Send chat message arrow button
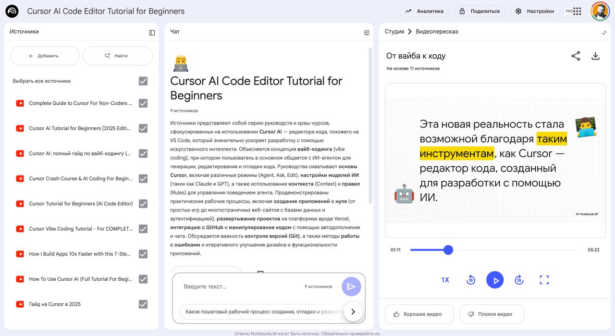 pos(351,286)
